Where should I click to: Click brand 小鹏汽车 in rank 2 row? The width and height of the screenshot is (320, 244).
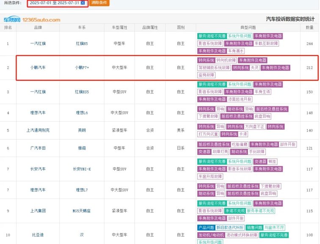(x=38, y=68)
